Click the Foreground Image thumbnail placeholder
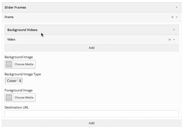Image resolution: width=183 pixels, height=129 pixels. click(x=9, y=98)
